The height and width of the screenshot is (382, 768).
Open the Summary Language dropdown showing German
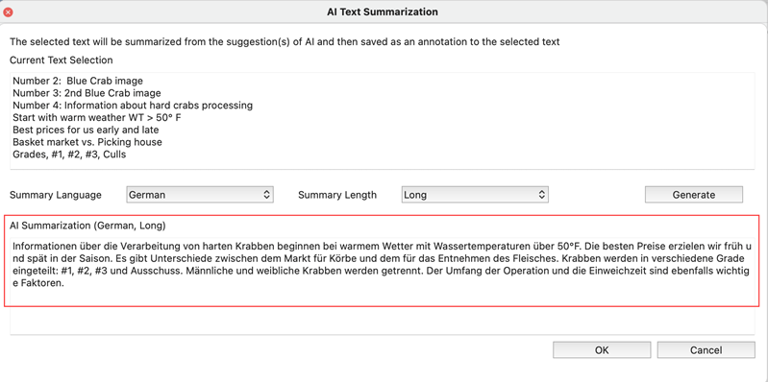pos(200,195)
